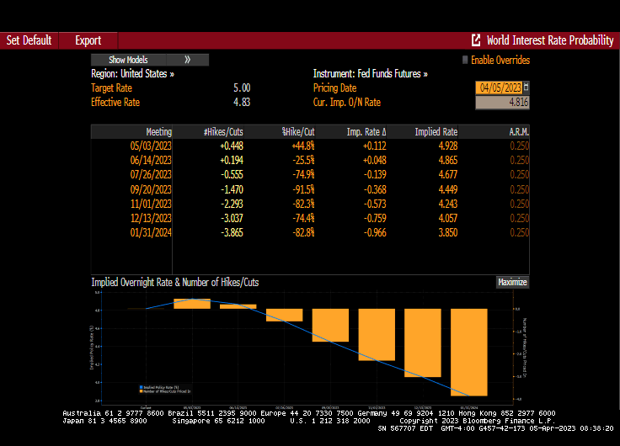Click the orange Number of Hikes/Cuts legend marker

[140, 390]
